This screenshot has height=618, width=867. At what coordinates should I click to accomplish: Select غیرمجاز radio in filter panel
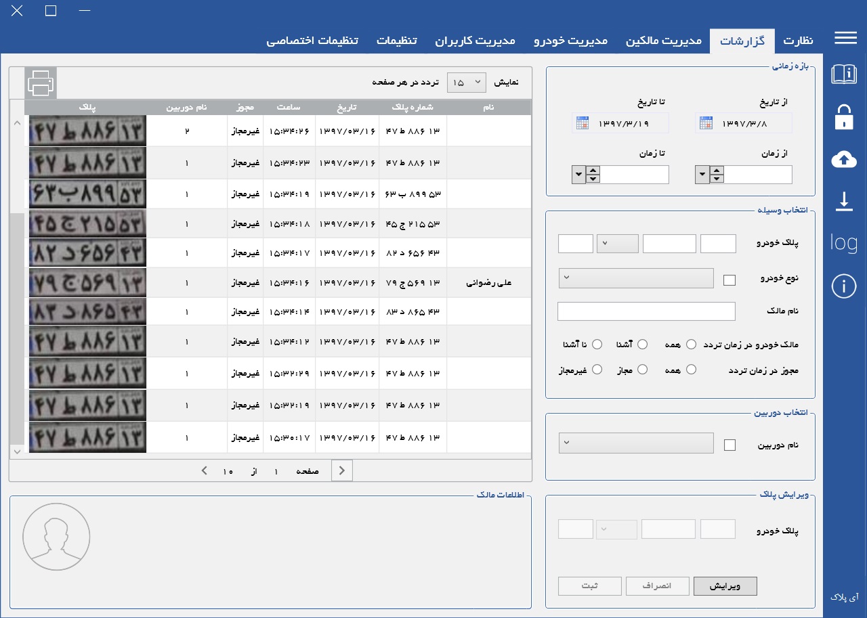(597, 370)
